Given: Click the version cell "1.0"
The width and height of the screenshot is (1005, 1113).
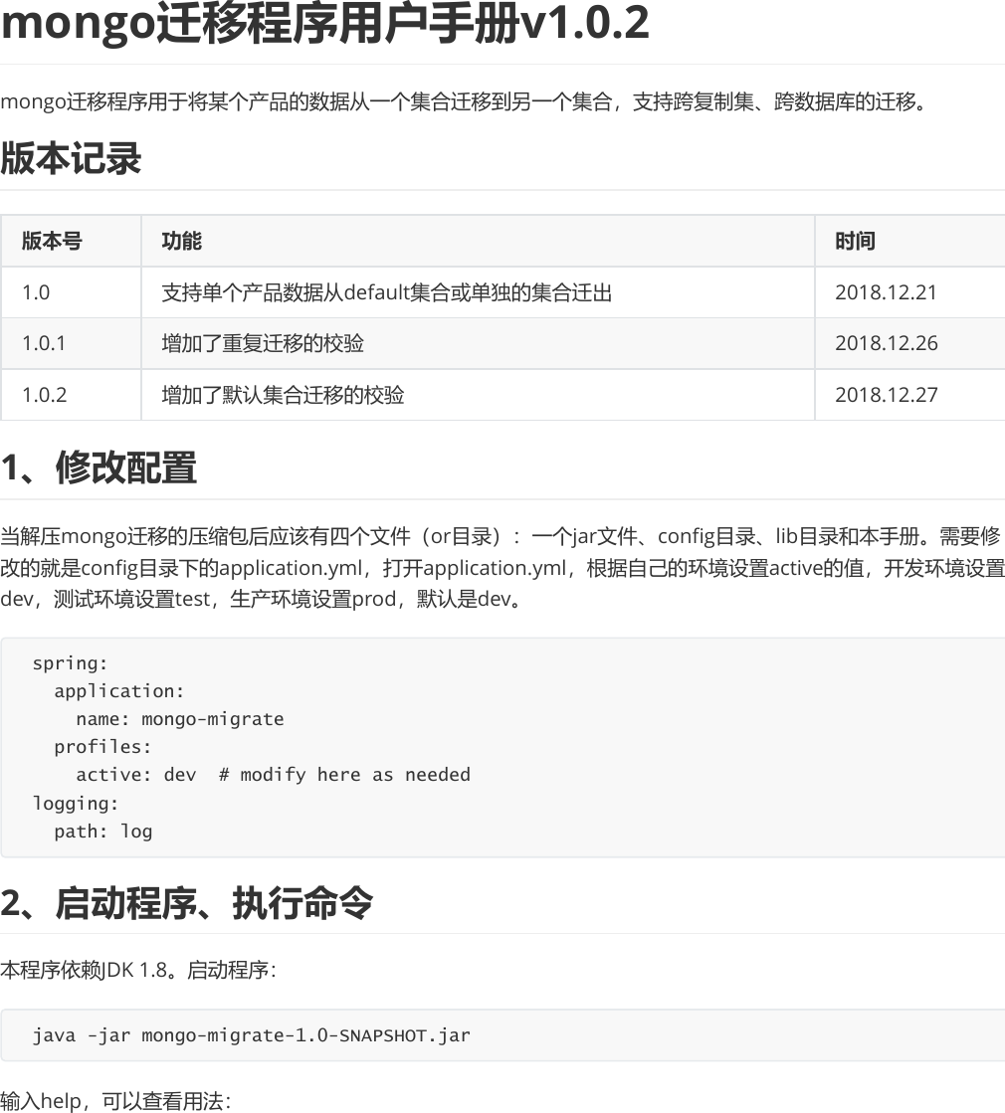Looking at the screenshot, I should pos(34,291).
